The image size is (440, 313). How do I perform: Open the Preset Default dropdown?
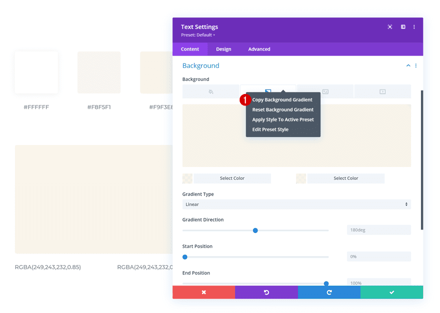[198, 34]
